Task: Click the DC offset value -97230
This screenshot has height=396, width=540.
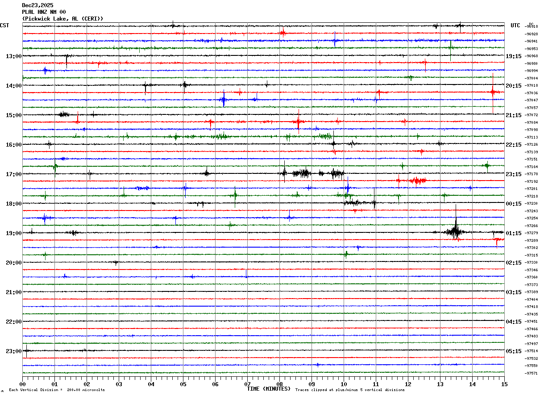Action: click(532, 203)
